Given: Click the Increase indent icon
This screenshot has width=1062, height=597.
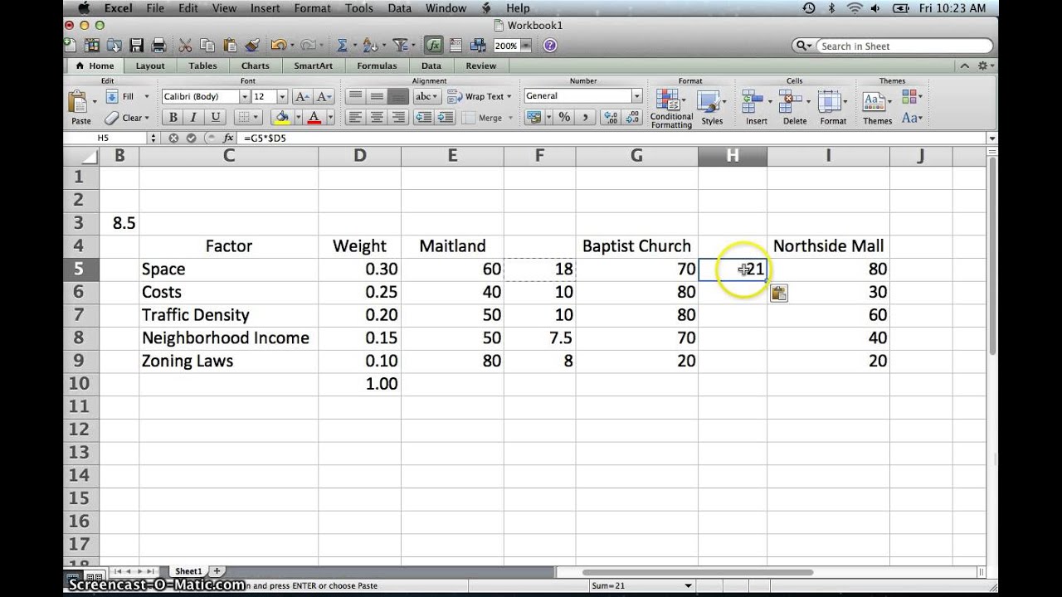Looking at the screenshot, I should click(x=445, y=118).
